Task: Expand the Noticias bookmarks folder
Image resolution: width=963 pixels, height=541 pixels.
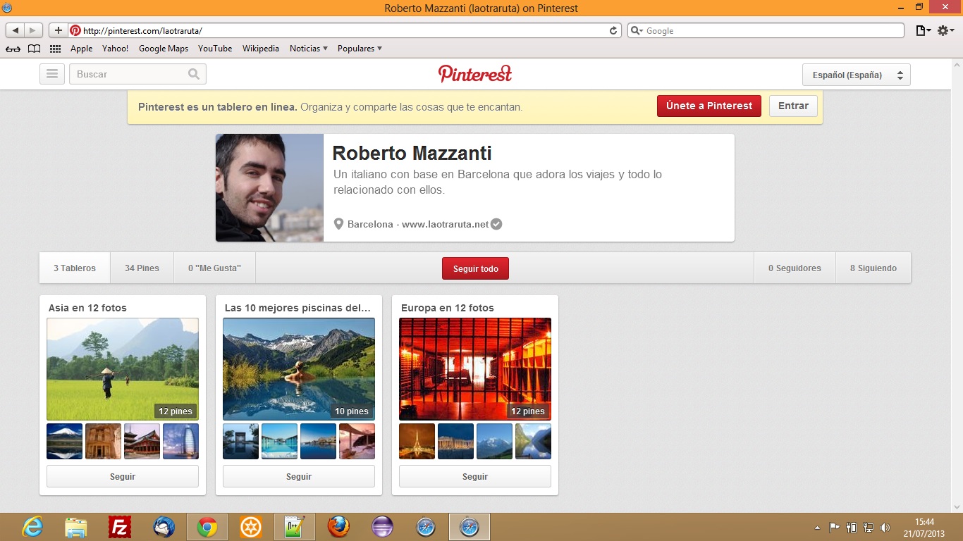Action: (x=309, y=49)
